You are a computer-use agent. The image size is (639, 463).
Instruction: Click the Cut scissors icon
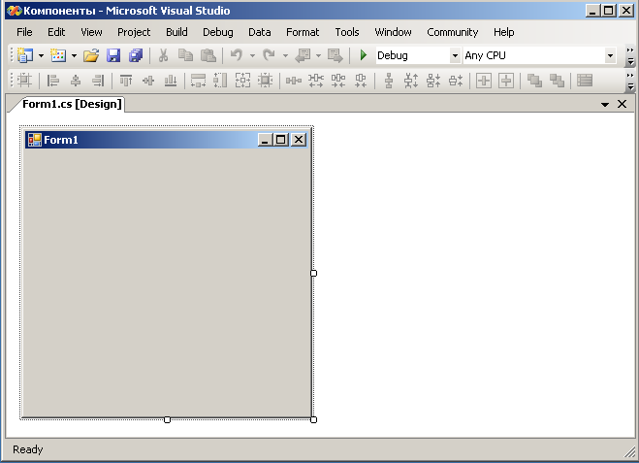(x=164, y=55)
